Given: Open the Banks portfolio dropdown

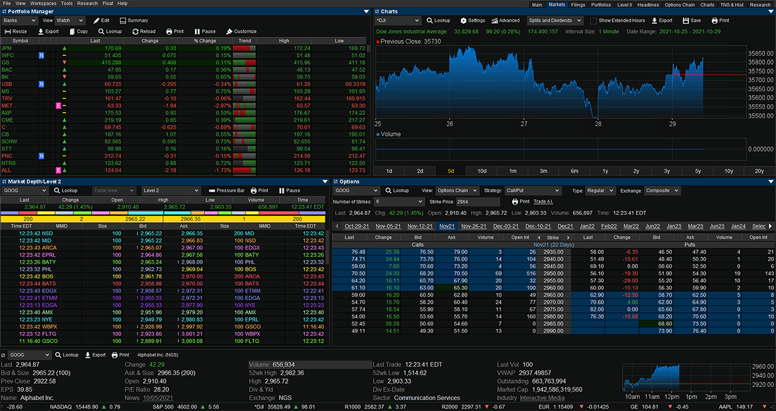Looking at the screenshot, I should click(20, 21).
